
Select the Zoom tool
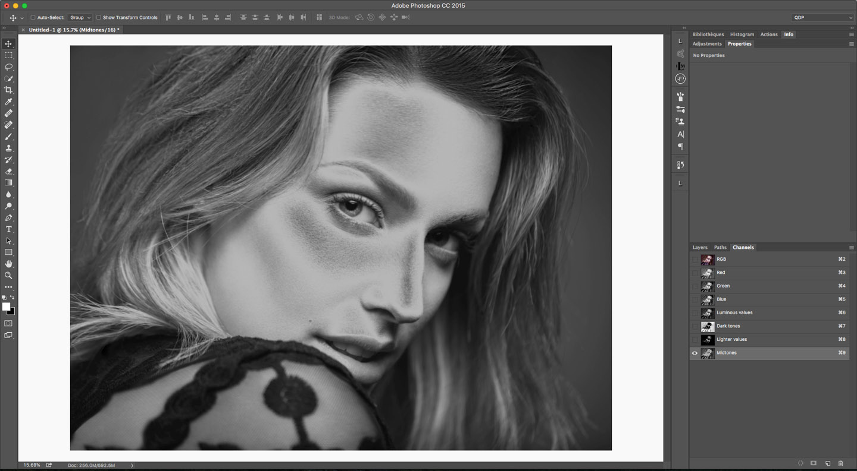click(8, 276)
